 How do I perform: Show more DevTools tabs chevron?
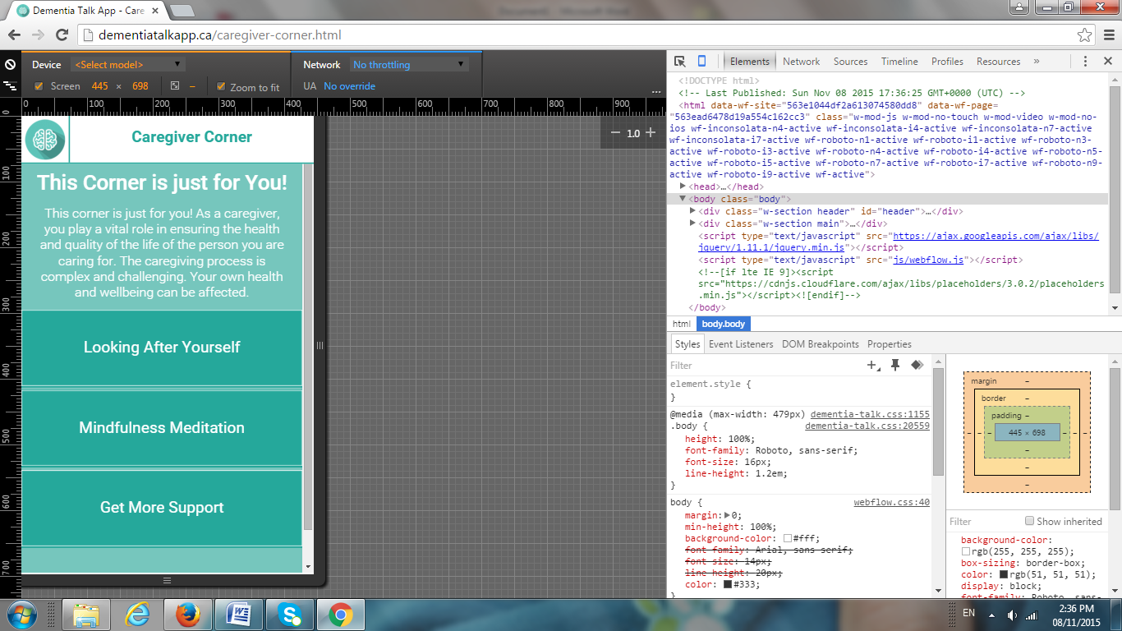pos(1037,62)
